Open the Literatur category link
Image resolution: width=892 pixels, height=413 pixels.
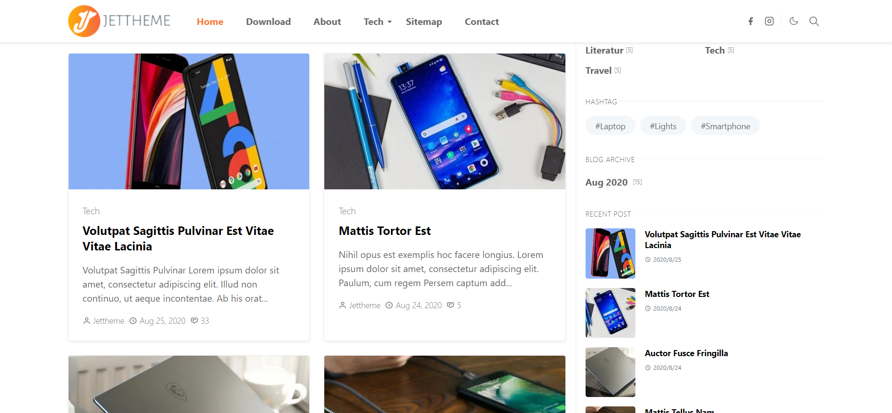(x=604, y=50)
